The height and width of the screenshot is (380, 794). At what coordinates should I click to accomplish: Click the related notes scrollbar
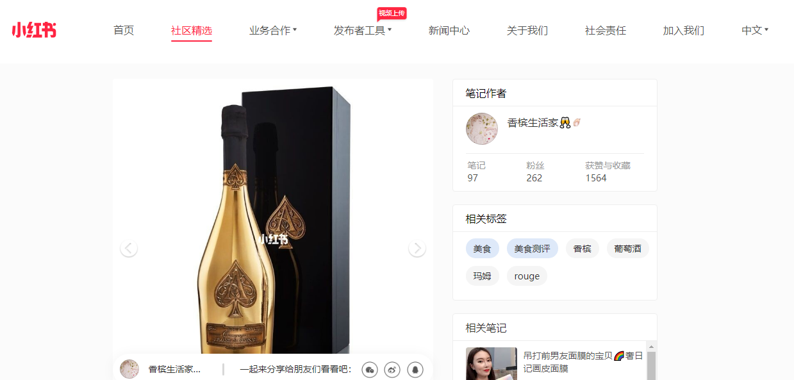pyautogui.click(x=652, y=361)
